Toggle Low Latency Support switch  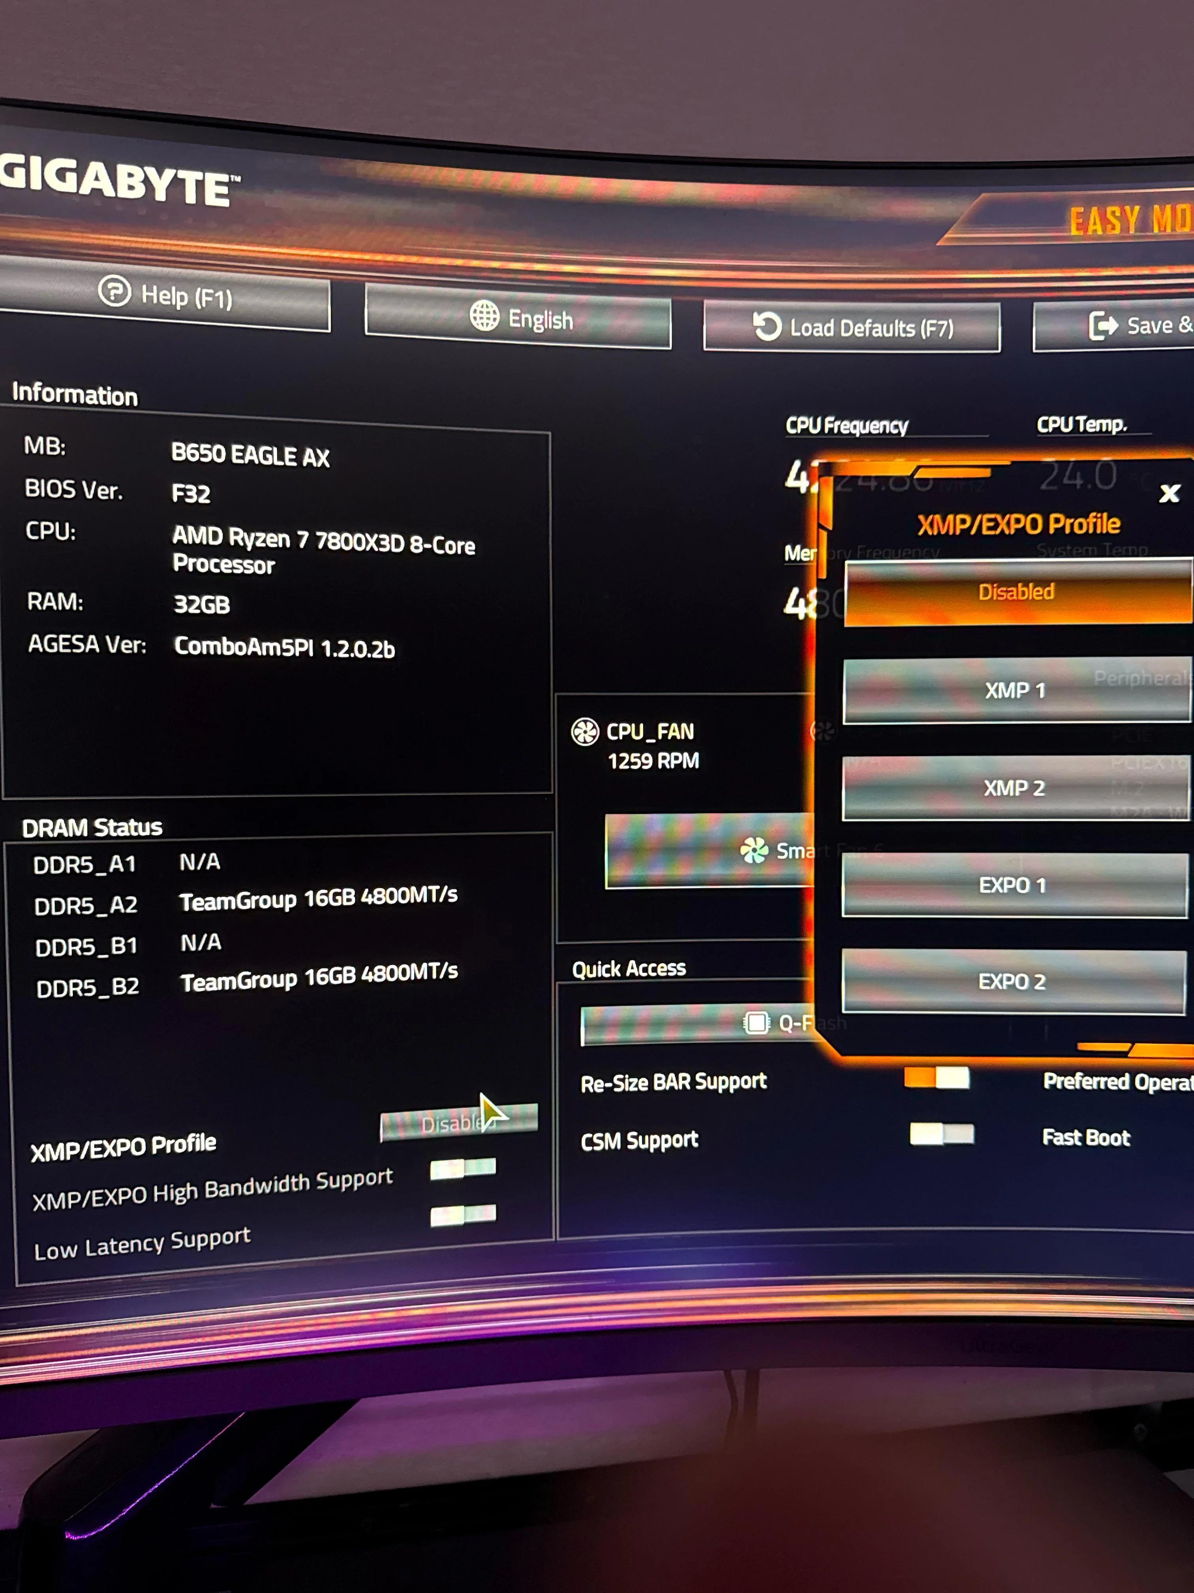pyautogui.click(x=463, y=1216)
